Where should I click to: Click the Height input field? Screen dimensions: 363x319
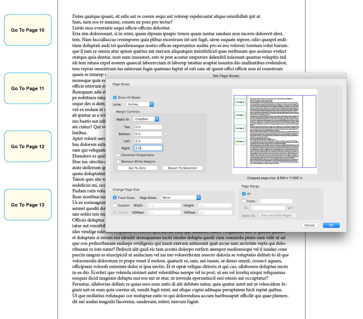215,205
